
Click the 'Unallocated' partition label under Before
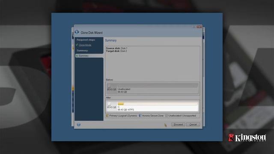pos(124,89)
